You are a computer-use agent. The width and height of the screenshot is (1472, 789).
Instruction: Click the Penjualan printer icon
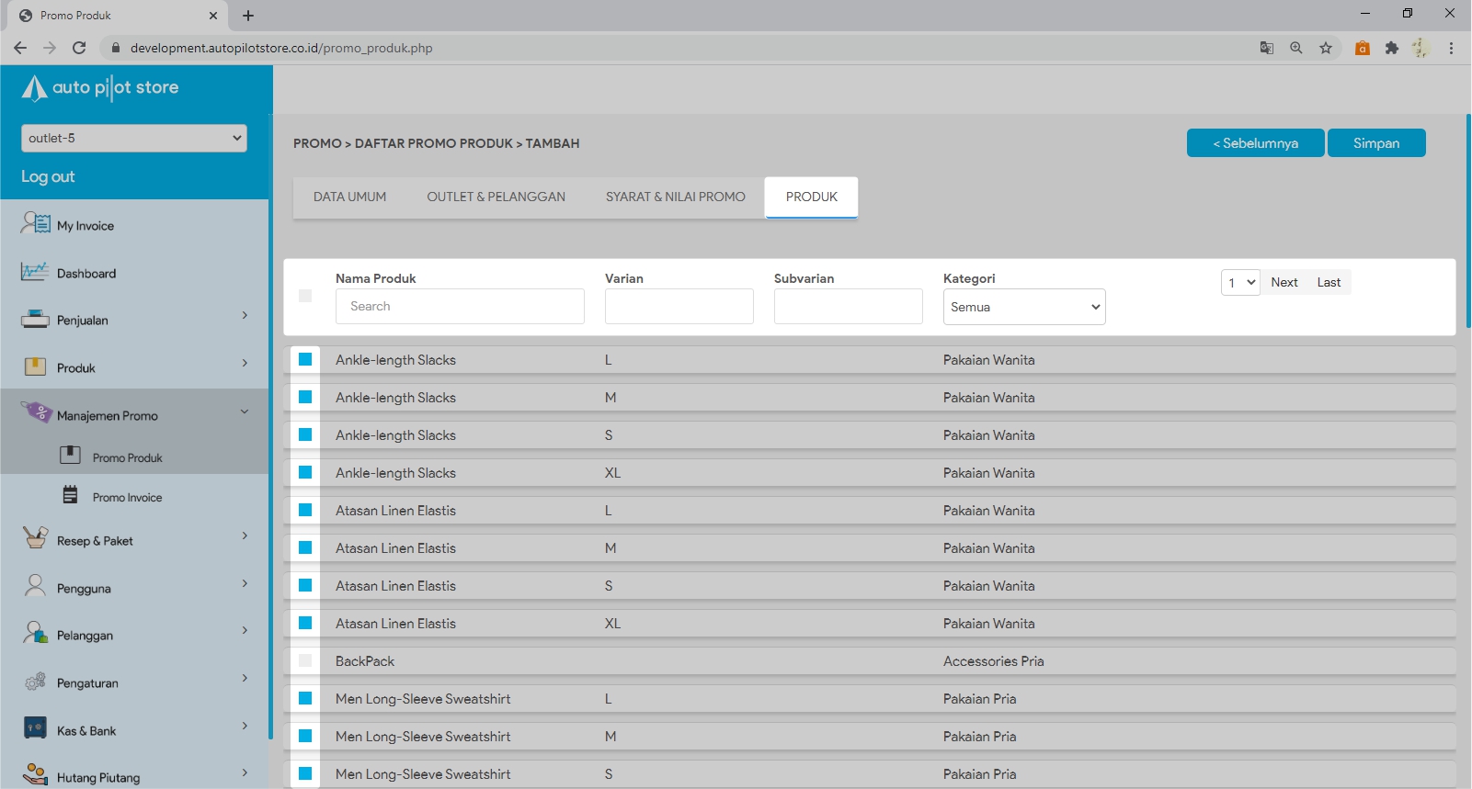point(35,320)
